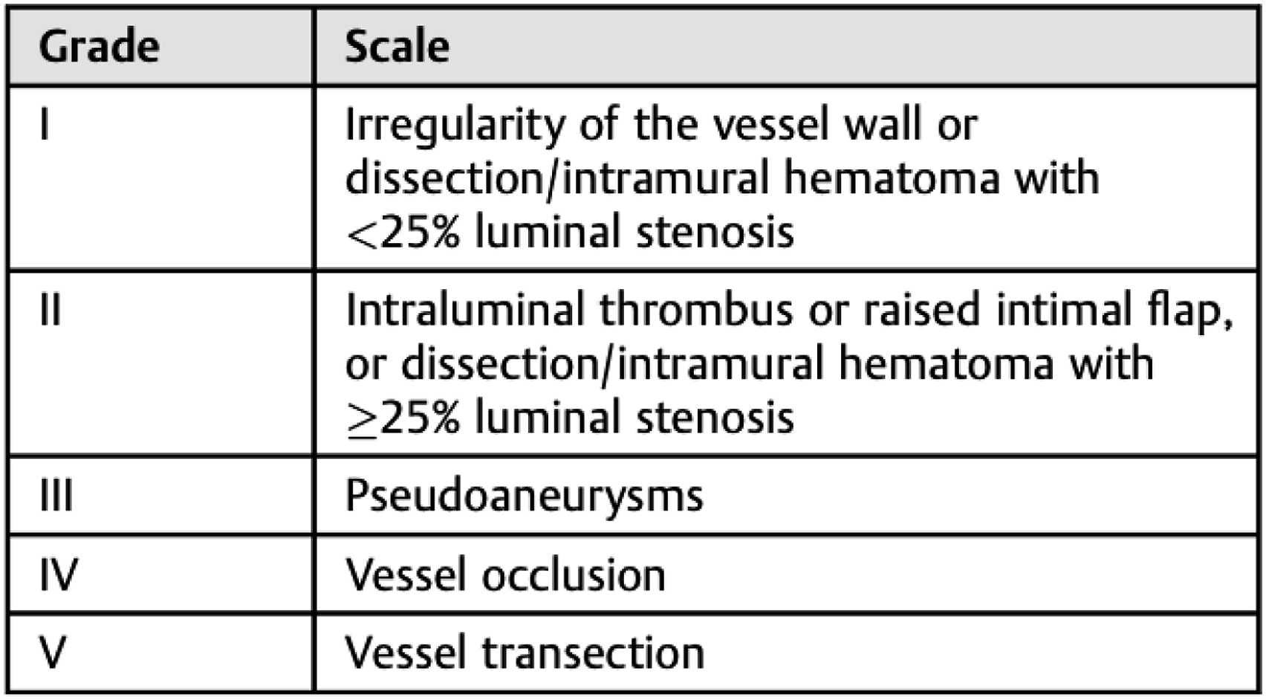1266x700 pixels.
Task: Select the Grade V cell
Action: point(161,653)
